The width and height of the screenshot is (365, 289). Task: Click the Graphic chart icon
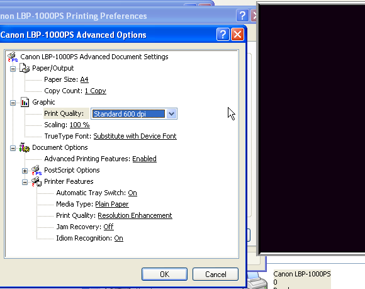click(25, 102)
